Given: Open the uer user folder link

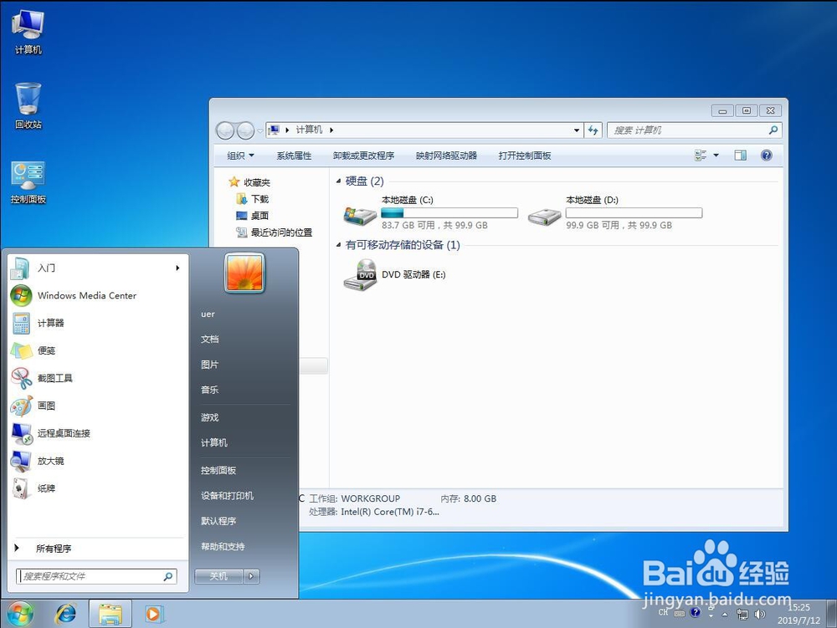Looking at the screenshot, I should coord(208,314).
